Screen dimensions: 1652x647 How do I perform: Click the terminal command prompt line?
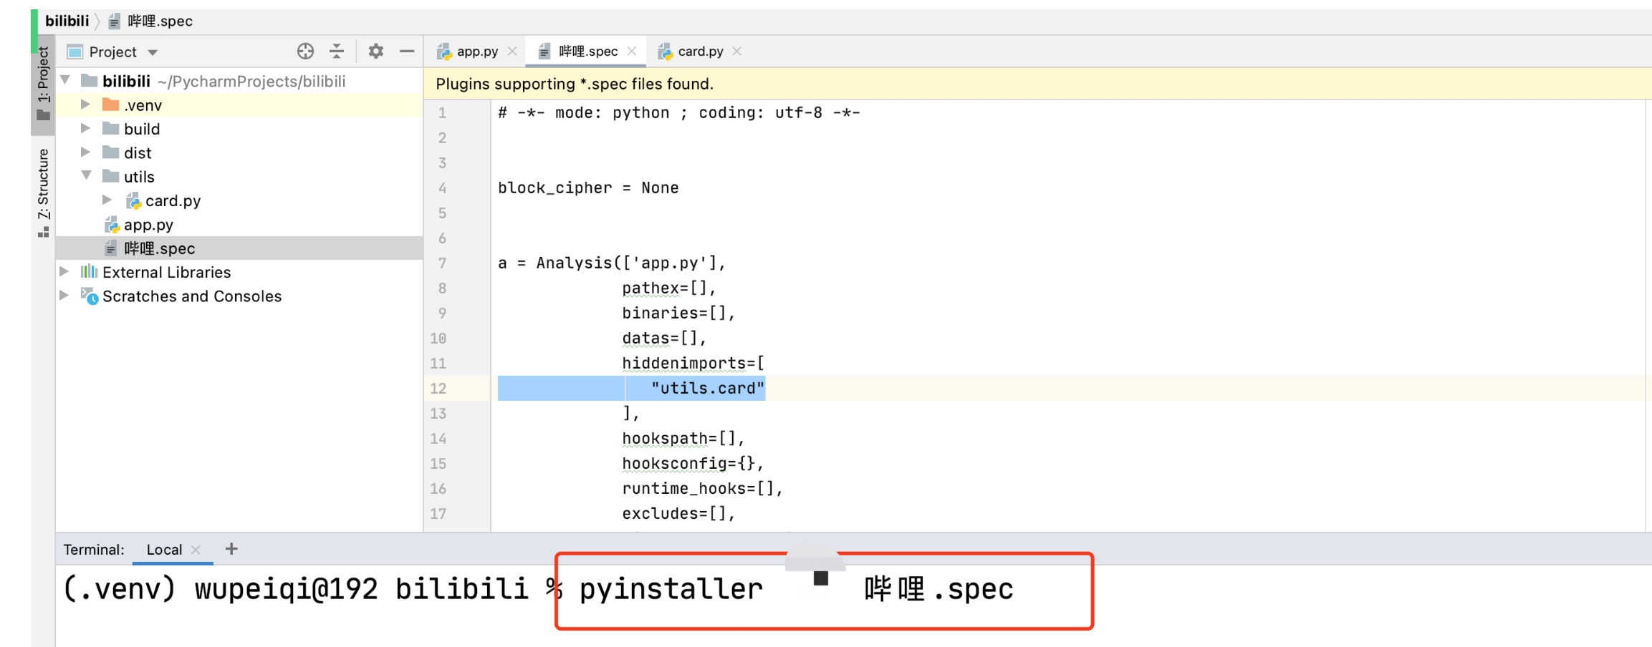(x=539, y=589)
